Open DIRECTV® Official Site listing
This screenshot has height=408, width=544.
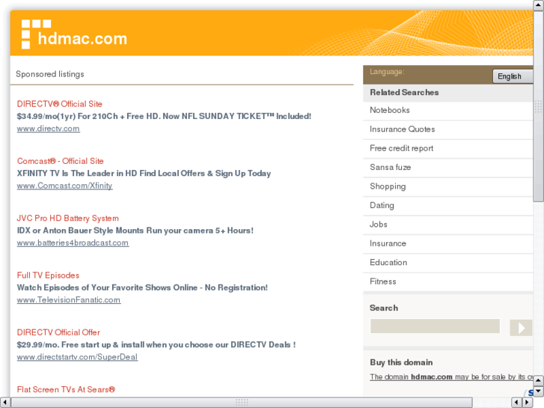pos(59,104)
